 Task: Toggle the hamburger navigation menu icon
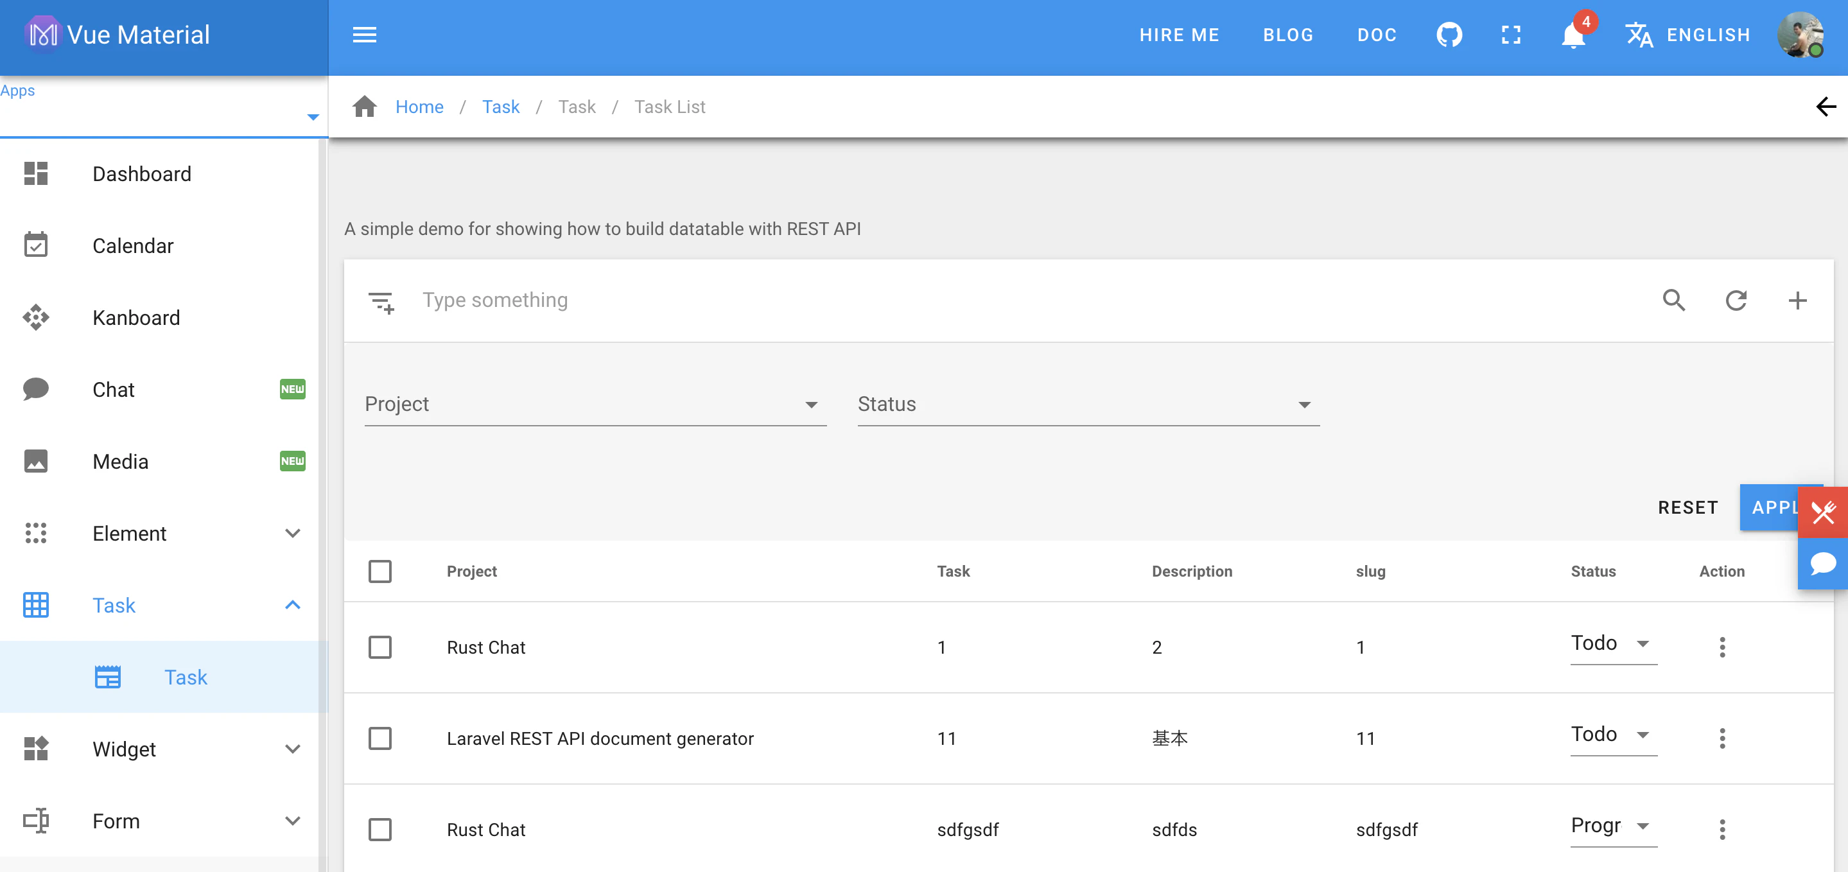(x=365, y=35)
